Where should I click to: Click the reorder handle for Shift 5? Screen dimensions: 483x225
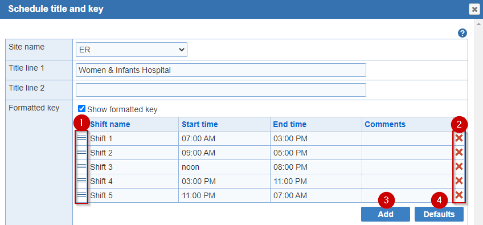(x=81, y=194)
